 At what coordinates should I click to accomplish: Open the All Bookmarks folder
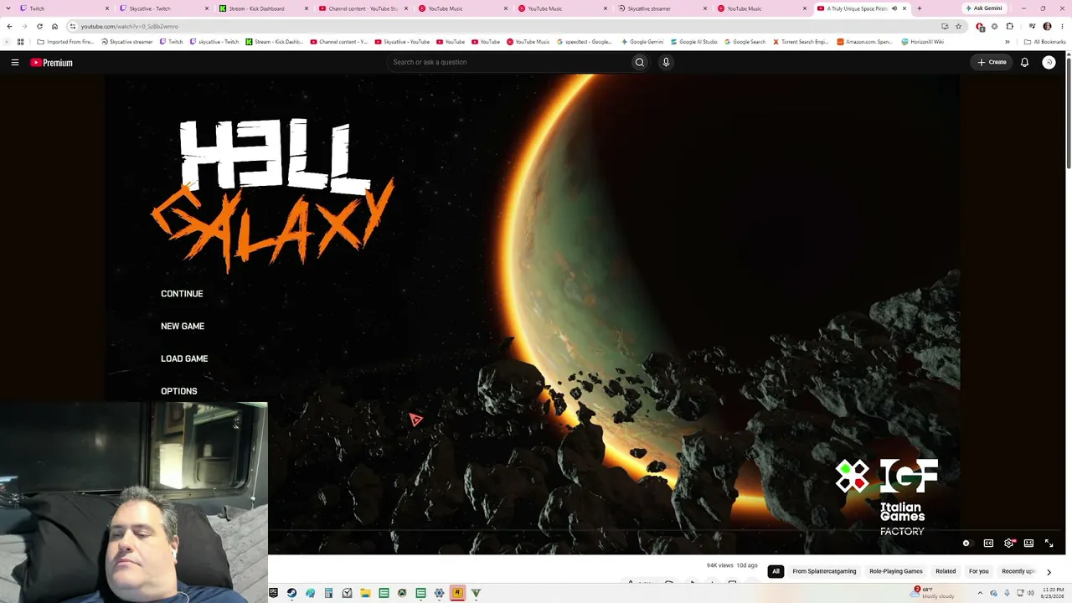tap(1044, 42)
